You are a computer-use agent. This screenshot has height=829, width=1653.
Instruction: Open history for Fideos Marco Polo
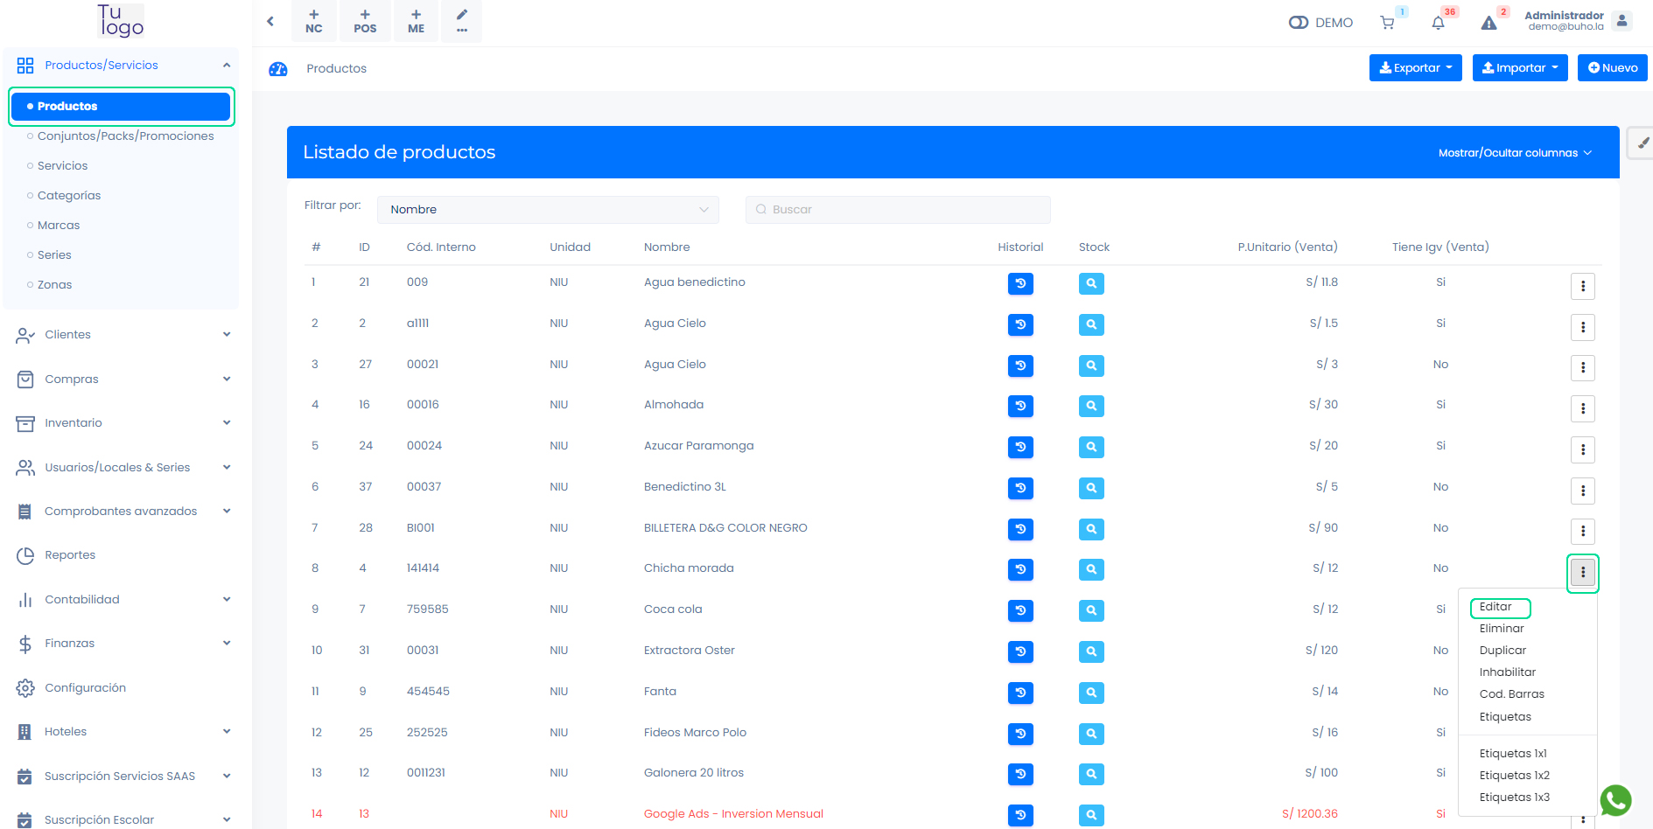(1020, 734)
